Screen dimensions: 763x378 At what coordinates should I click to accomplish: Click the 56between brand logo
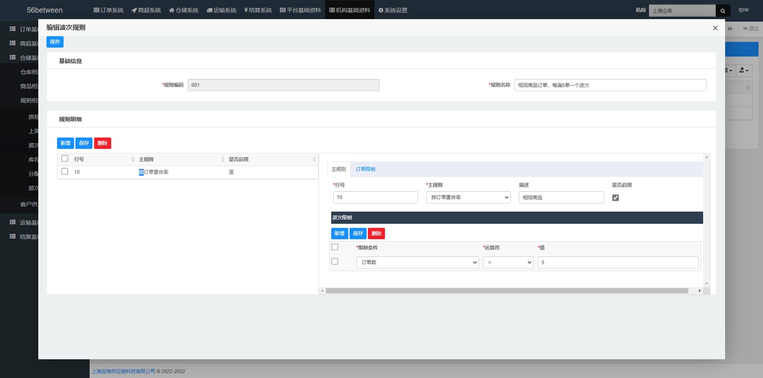click(x=45, y=10)
